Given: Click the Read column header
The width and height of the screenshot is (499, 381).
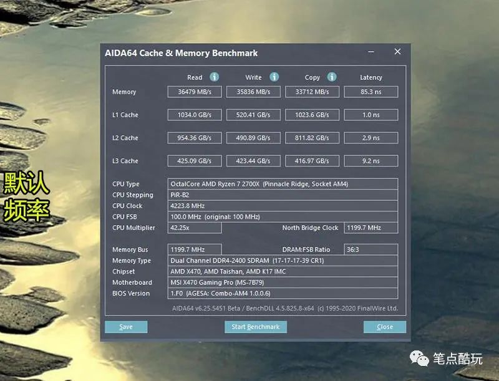Looking at the screenshot, I should point(195,77).
